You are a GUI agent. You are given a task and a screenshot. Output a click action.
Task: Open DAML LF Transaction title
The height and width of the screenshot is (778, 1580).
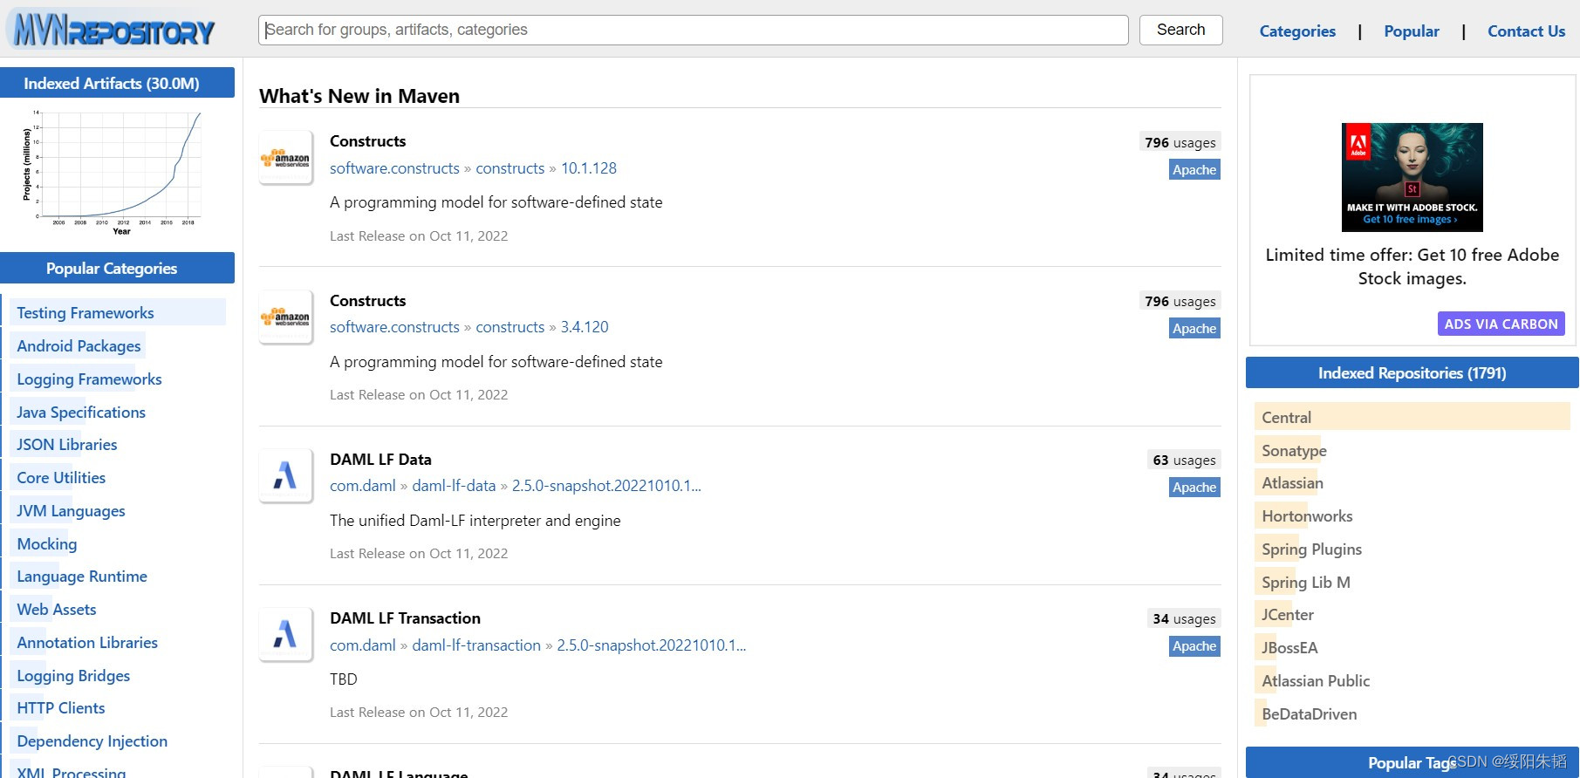[405, 618]
